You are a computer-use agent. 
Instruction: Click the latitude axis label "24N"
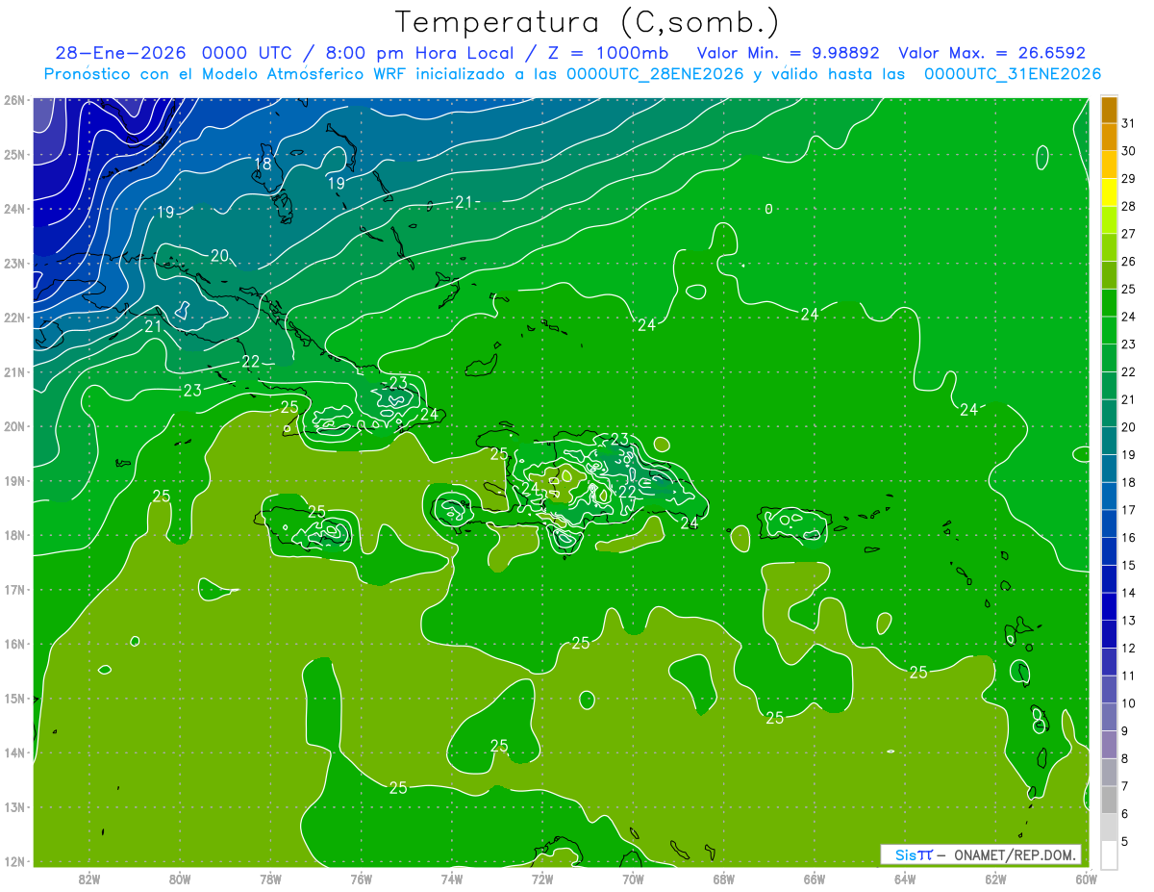tap(13, 209)
